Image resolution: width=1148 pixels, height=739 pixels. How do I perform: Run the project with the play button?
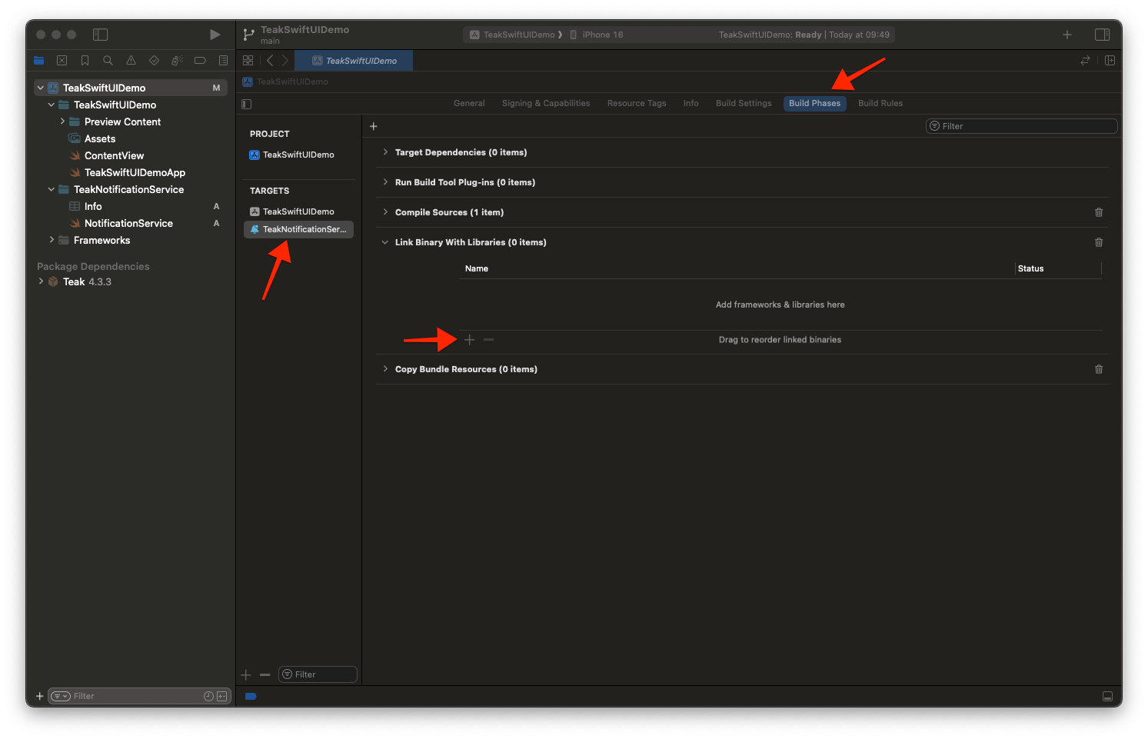(215, 35)
